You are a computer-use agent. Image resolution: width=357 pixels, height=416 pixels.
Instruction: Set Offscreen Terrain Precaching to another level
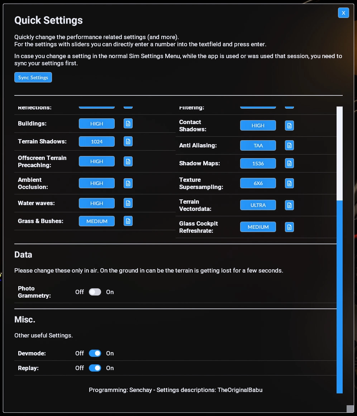[96, 161]
